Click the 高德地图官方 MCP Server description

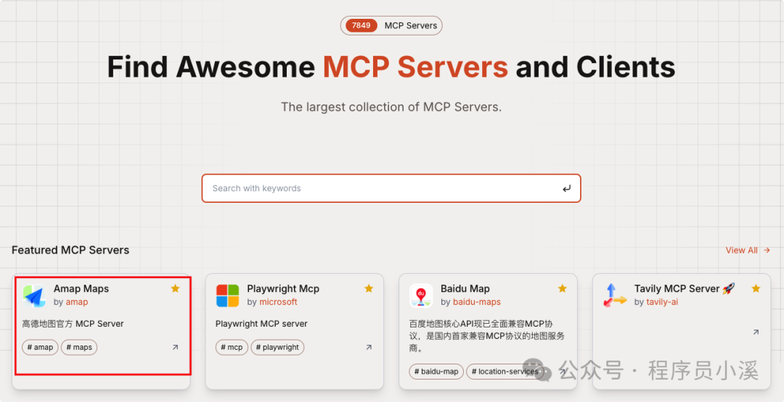[x=73, y=324]
